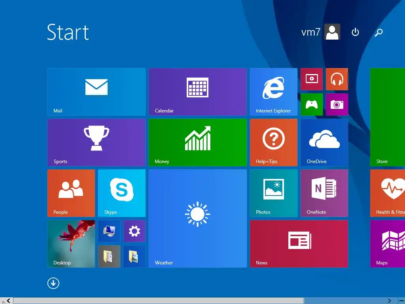Click the horizontal scrollbar thumb

[x=158, y=301]
